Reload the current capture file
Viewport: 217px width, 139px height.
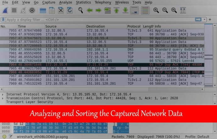(69, 10)
